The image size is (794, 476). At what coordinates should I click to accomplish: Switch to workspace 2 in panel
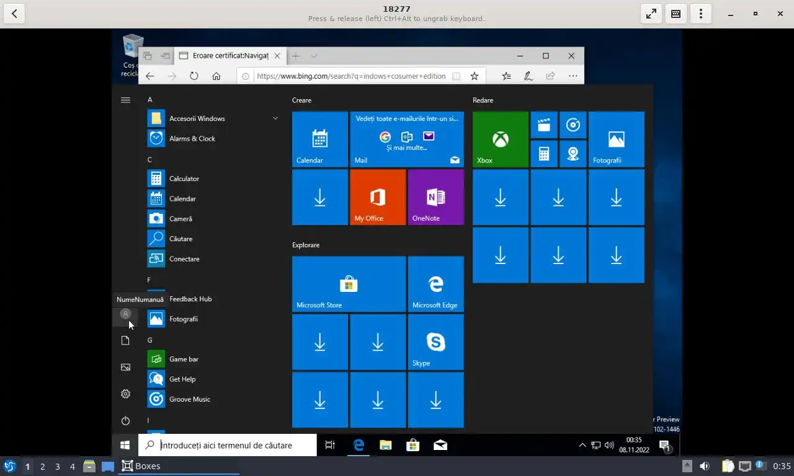(42, 466)
